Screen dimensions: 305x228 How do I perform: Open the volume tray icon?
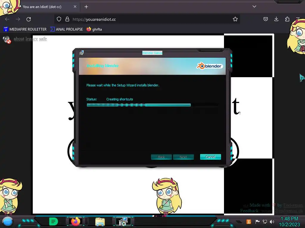click(x=272, y=221)
